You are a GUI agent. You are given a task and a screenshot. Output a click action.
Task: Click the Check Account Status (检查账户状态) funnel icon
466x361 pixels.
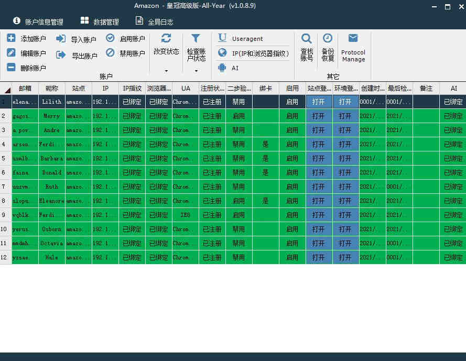pos(196,38)
